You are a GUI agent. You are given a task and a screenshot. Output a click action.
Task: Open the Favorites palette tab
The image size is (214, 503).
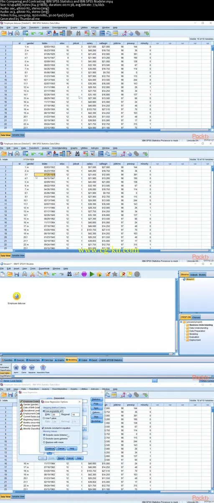pyautogui.click(x=7, y=360)
